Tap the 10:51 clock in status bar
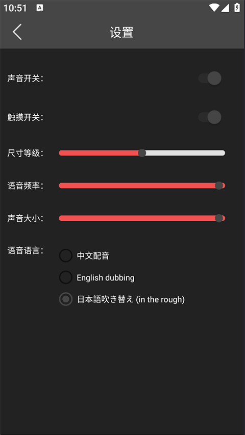The width and height of the screenshot is (245, 435). point(15,8)
